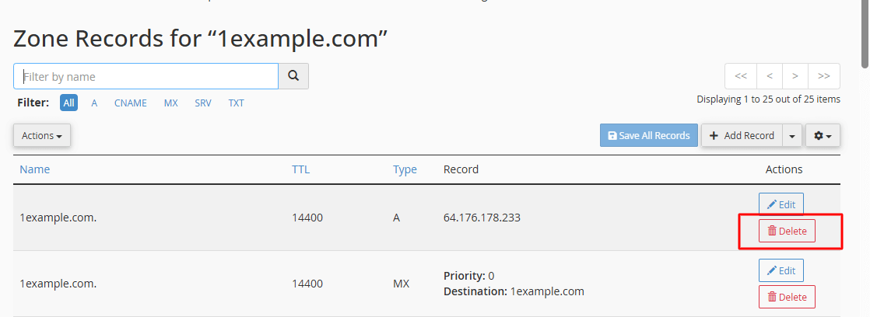Edit the MX record entry

[x=781, y=270]
